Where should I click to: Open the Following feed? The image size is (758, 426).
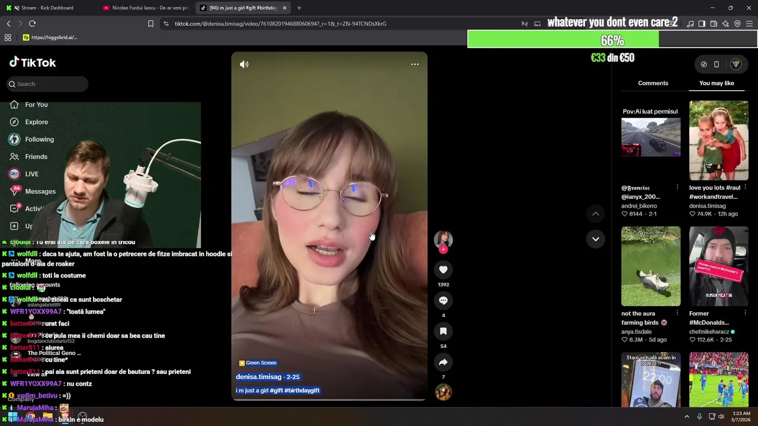31,139
